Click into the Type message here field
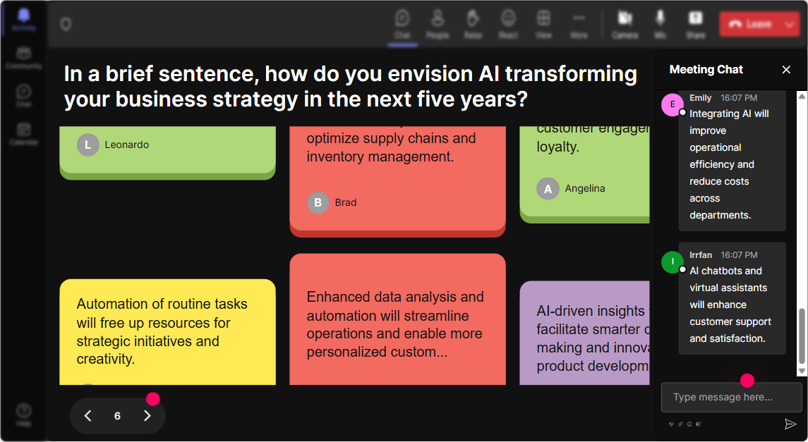This screenshot has height=442, width=808. [731, 397]
